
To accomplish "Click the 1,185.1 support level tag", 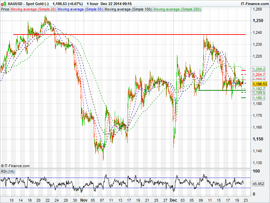I will (259, 98).
